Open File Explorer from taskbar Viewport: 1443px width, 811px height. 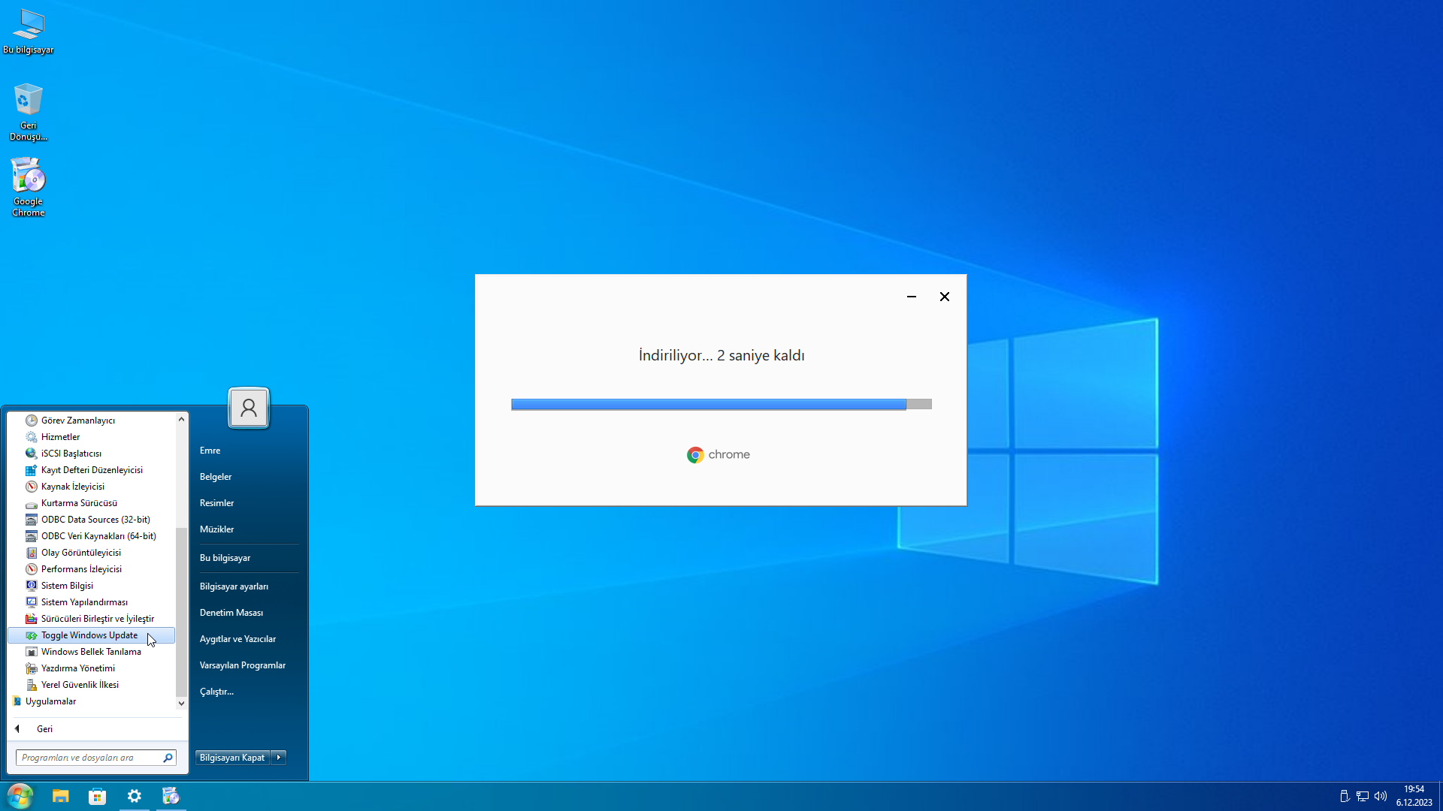click(x=61, y=796)
